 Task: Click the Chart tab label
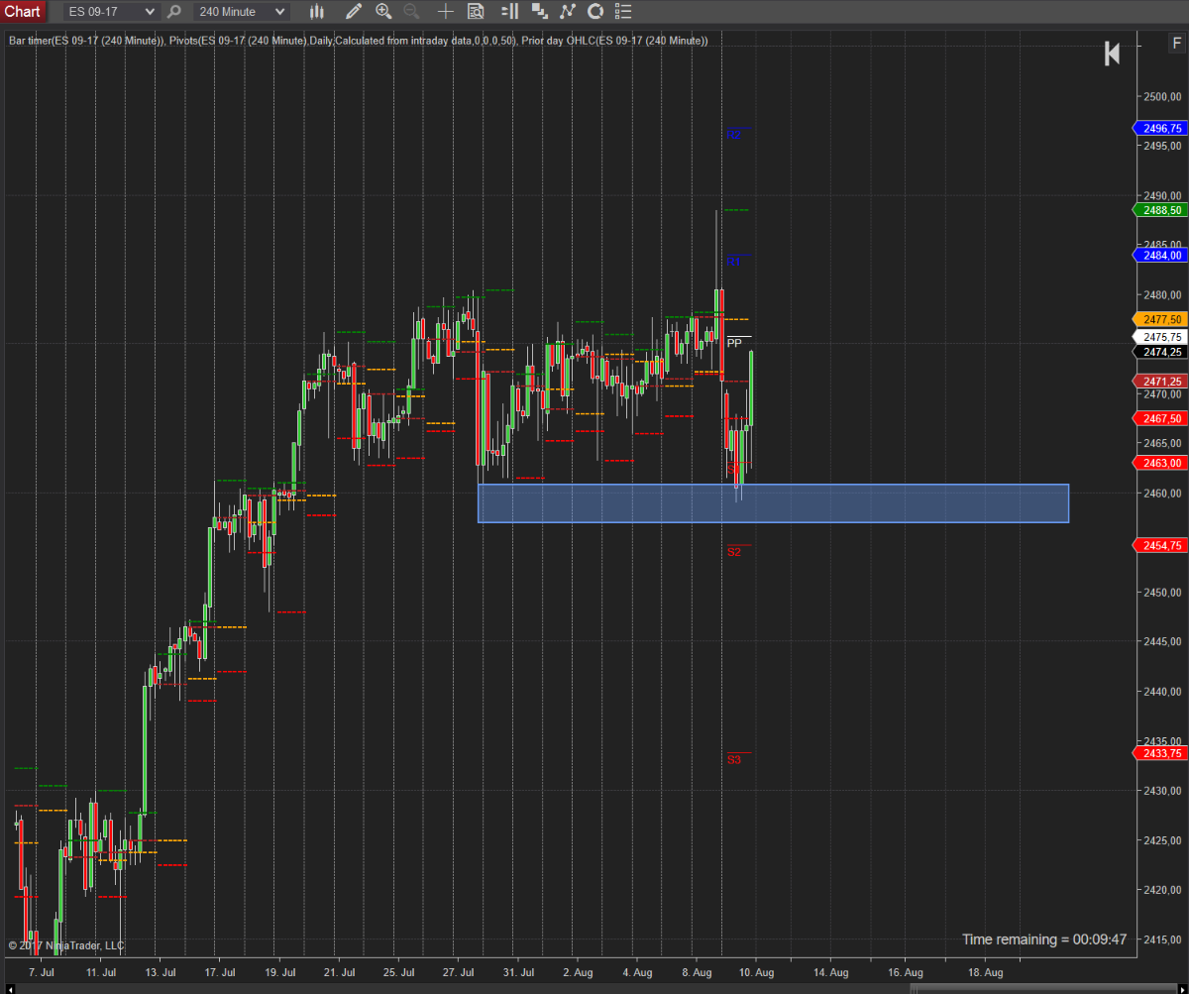coord(23,11)
